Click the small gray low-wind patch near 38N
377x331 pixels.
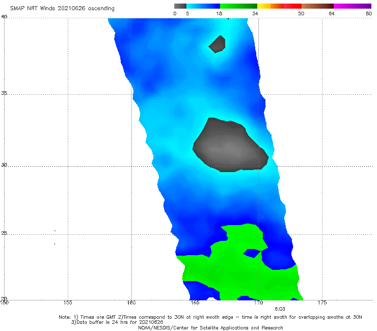pyautogui.click(x=218, y=44)
